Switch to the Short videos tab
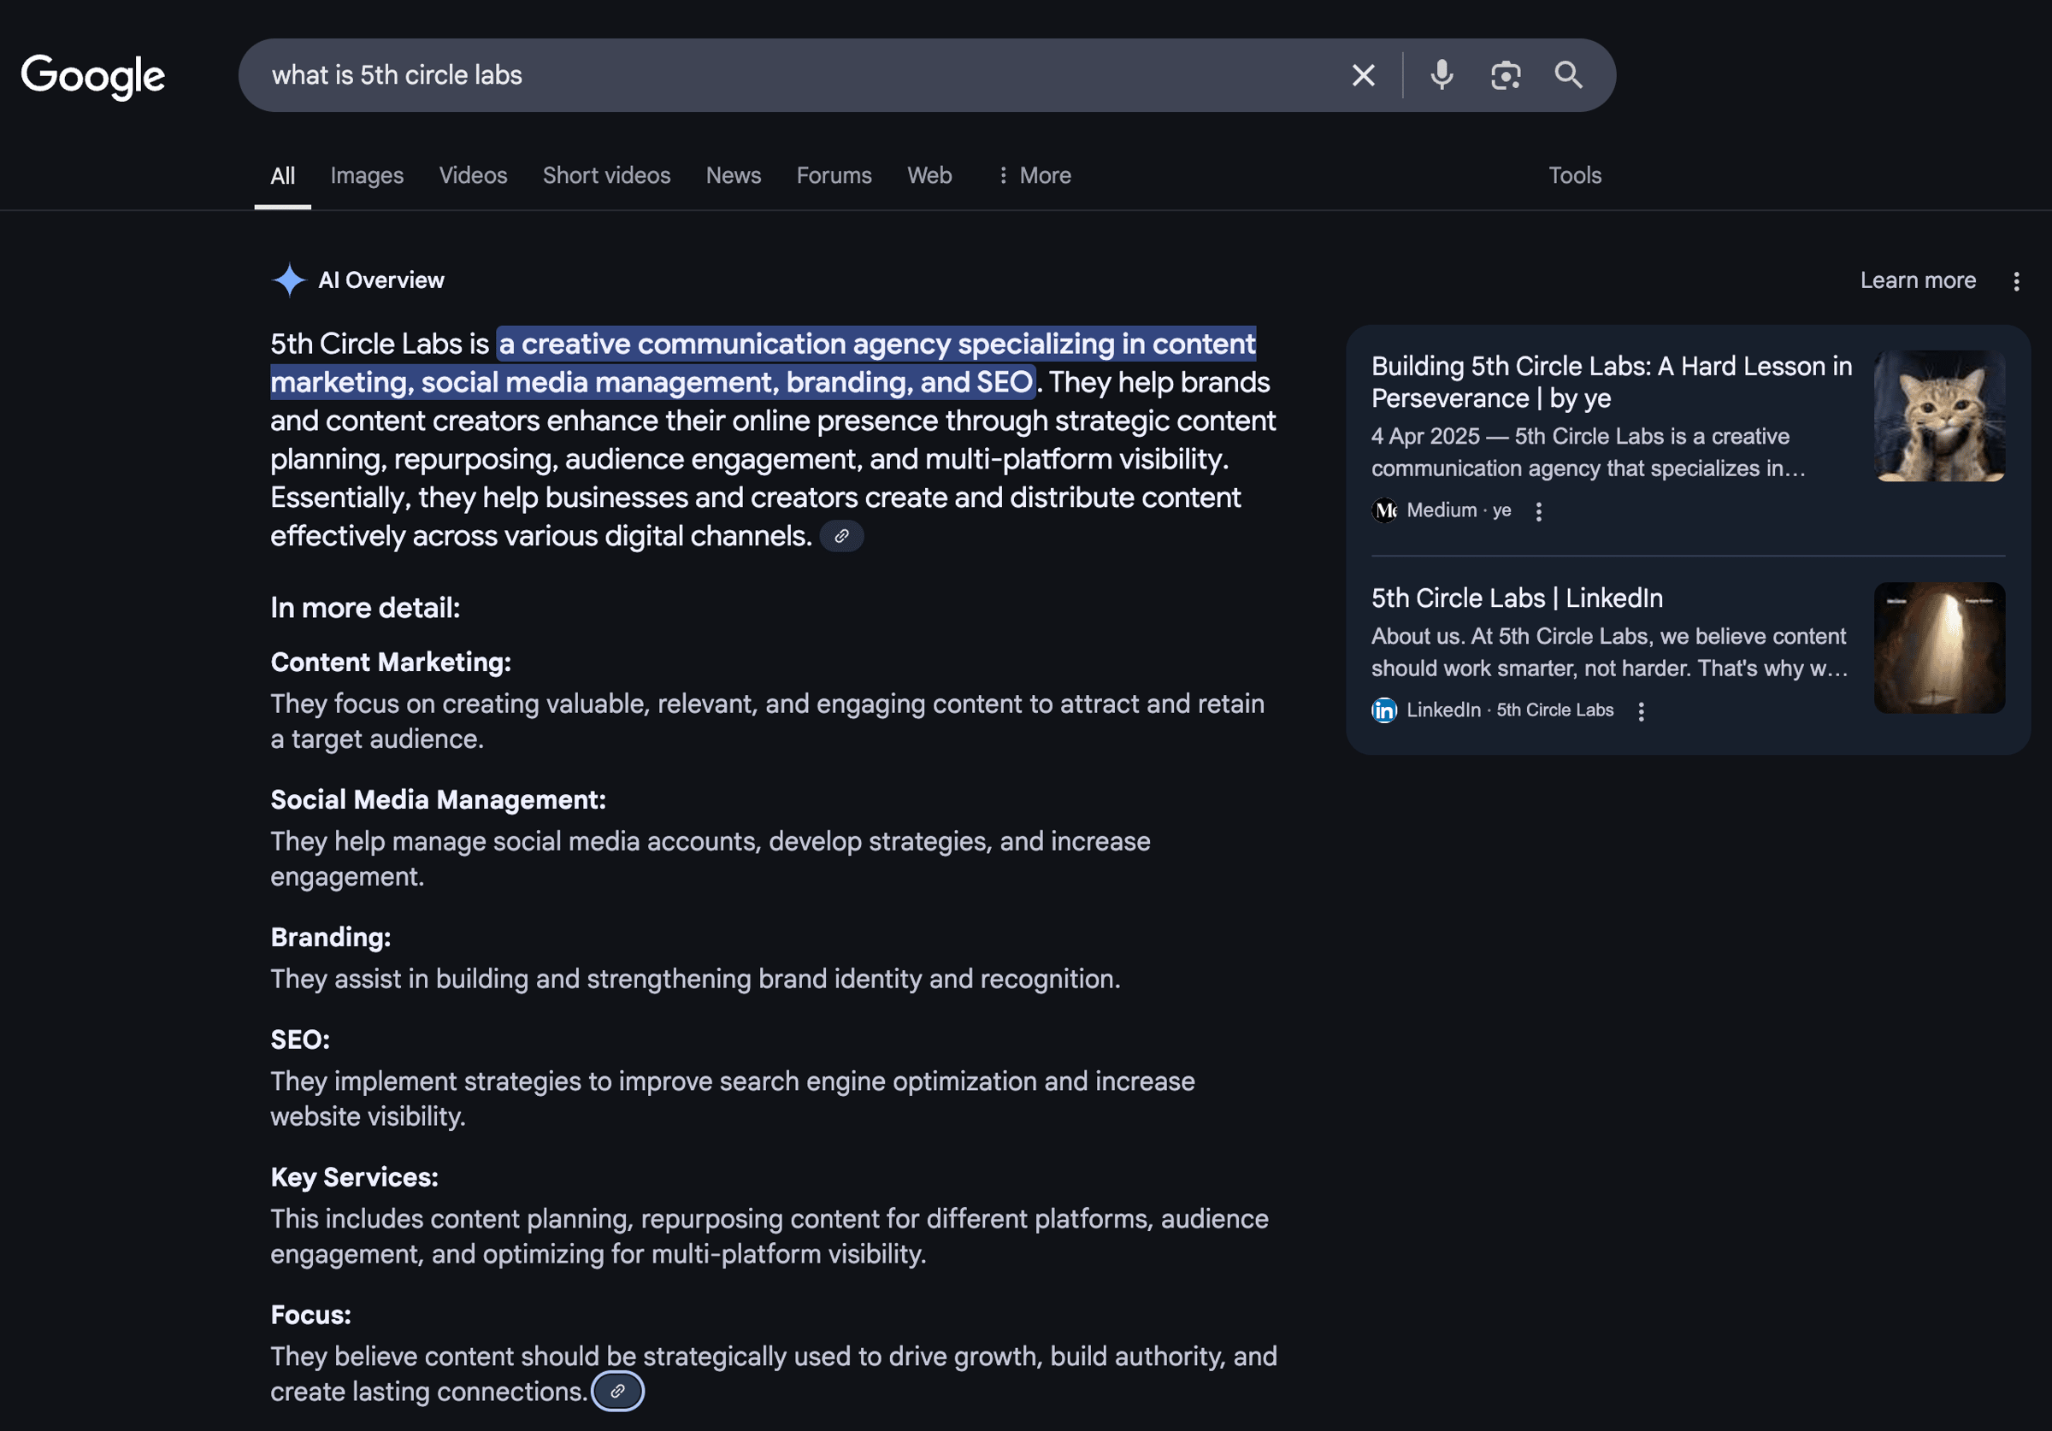Screen dimensions: 2052x1431 (x=607, y=175)
